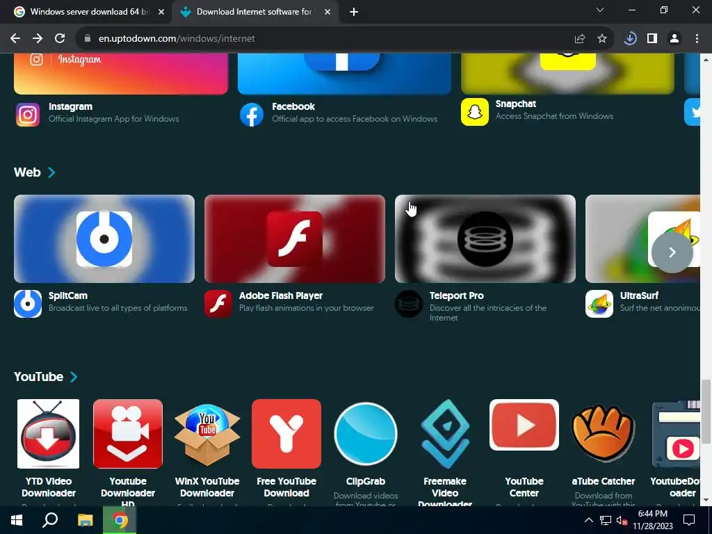Open the small Teleport Pro icon

click(x=409, y=303)
